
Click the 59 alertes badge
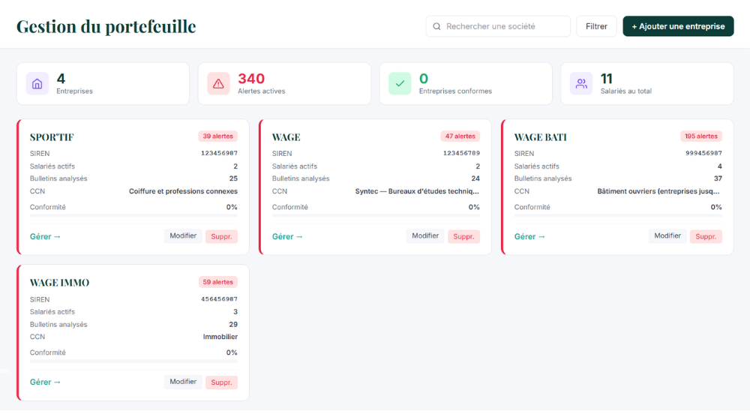coord(217,282)
